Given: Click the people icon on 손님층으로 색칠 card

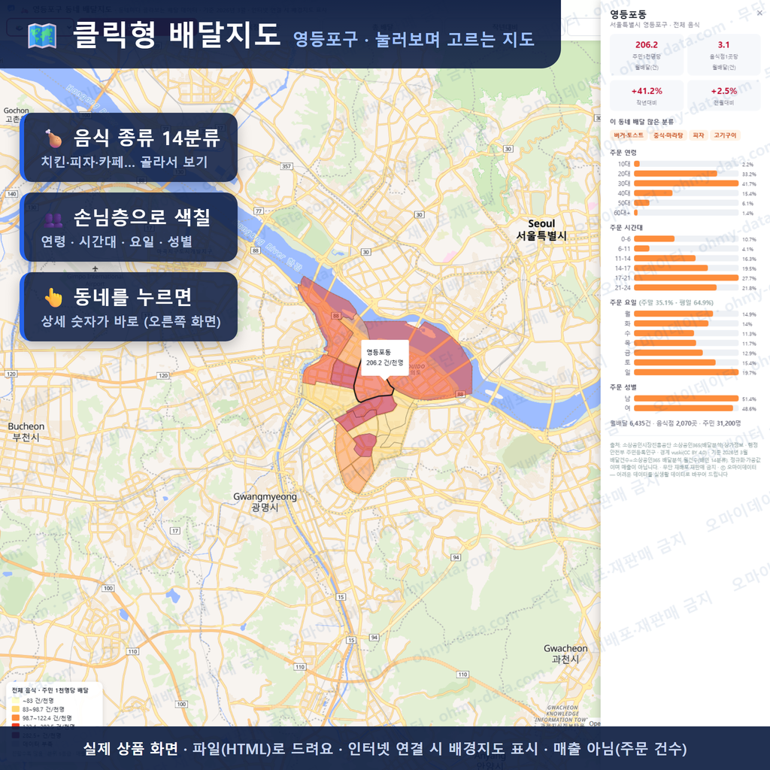Looking at the screenshot, I should tap(53, 219).
